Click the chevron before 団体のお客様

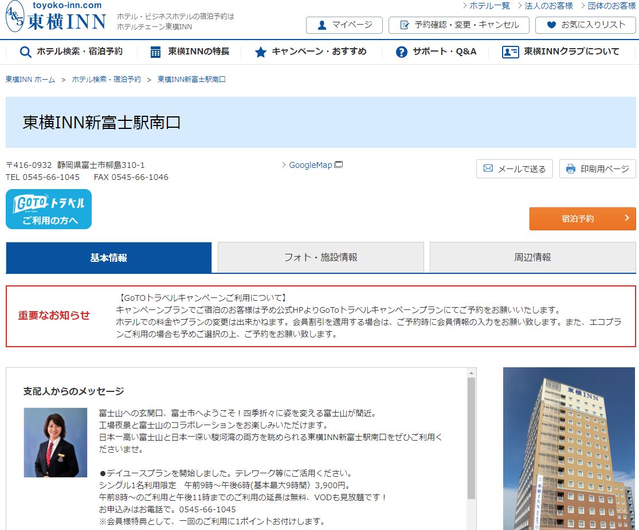click(583, 6)
